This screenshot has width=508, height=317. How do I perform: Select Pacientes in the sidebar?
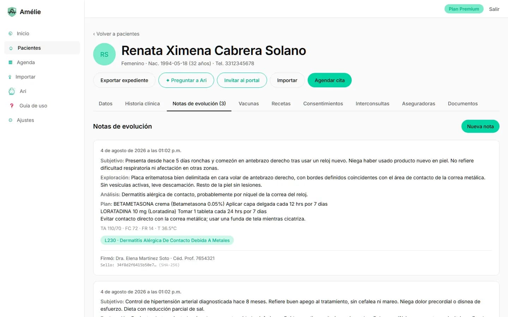click(42, 48)
